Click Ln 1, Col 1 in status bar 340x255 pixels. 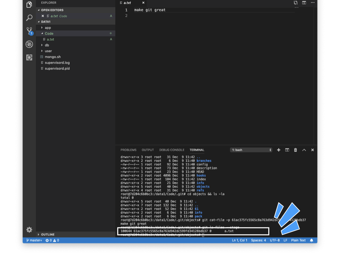click(240, 240)
